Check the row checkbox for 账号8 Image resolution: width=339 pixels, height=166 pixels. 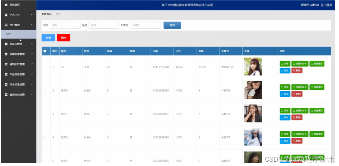pos(45,91)
